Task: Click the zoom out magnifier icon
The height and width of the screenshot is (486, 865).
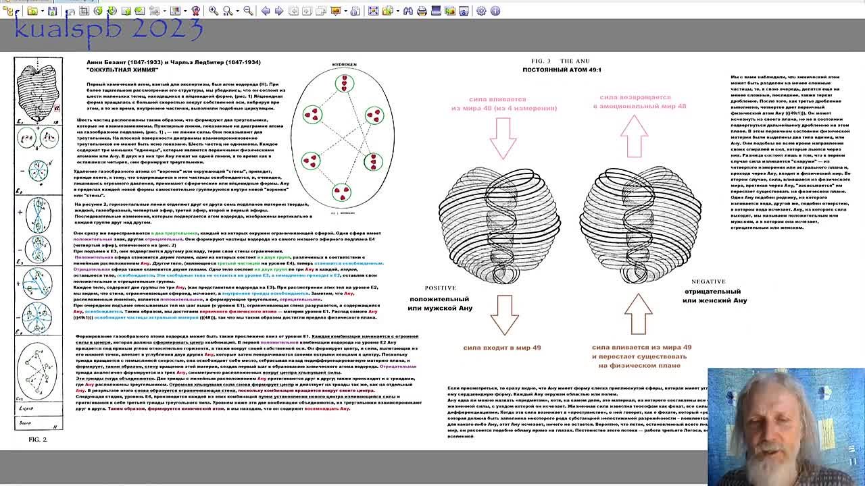Action: (x=247, y=11)
